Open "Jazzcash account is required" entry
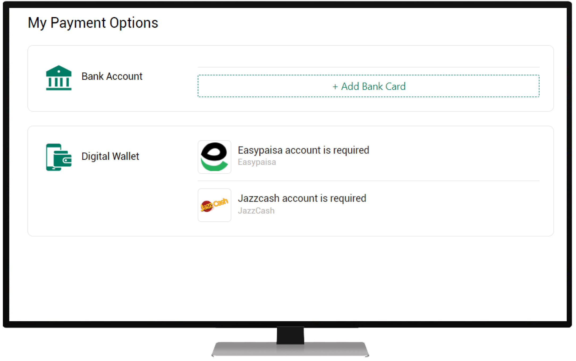 302,198
